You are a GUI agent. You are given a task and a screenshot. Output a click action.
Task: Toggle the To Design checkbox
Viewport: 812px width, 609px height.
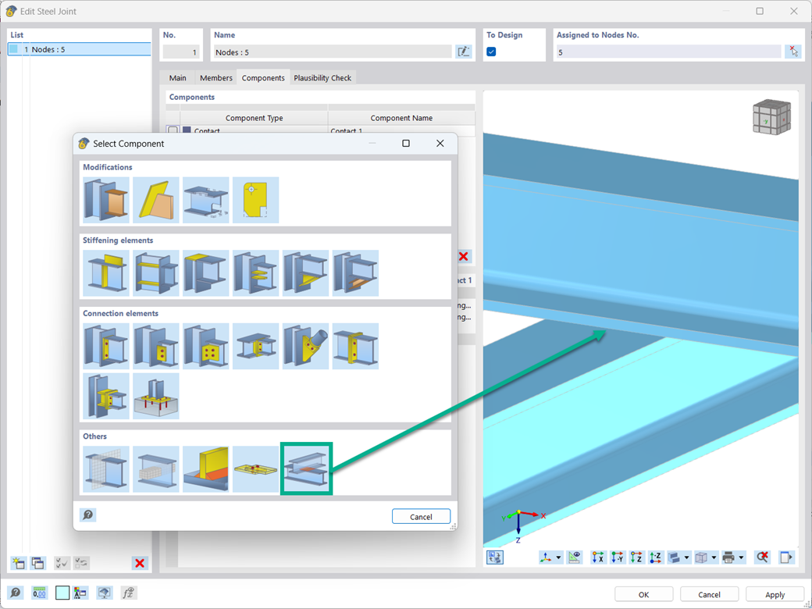coord(491,52)
